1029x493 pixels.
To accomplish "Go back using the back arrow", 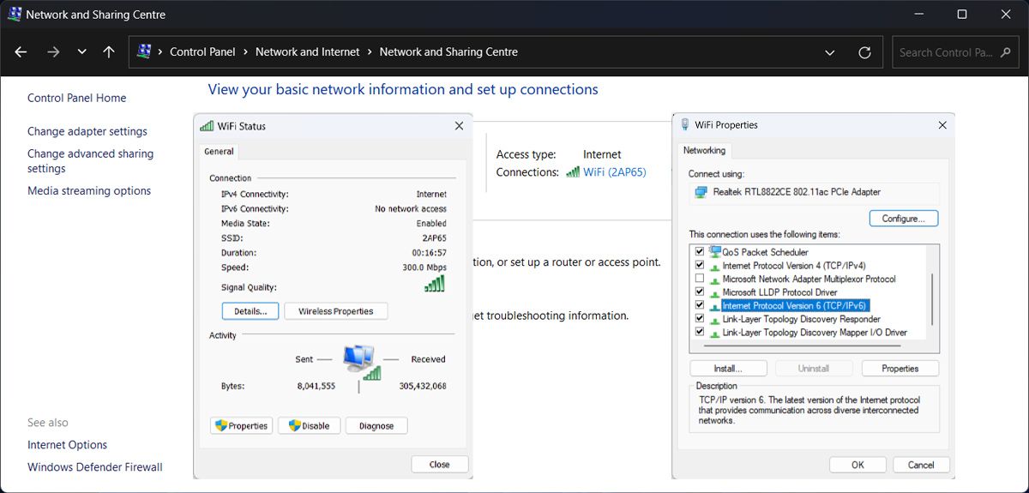I will 21,52.
